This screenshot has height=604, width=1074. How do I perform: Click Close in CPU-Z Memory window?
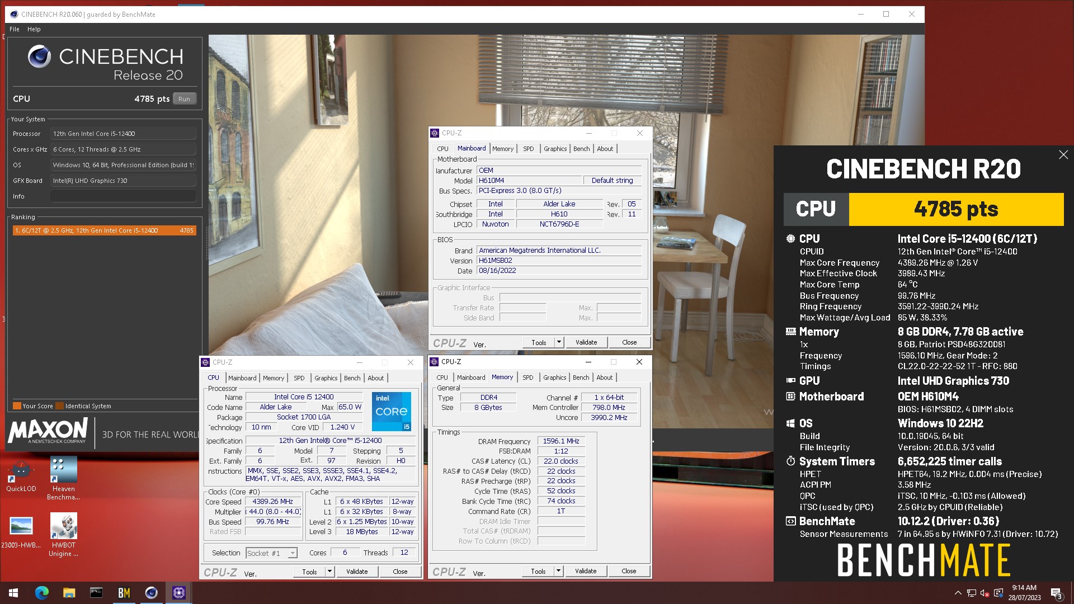(x=629, y=571)
